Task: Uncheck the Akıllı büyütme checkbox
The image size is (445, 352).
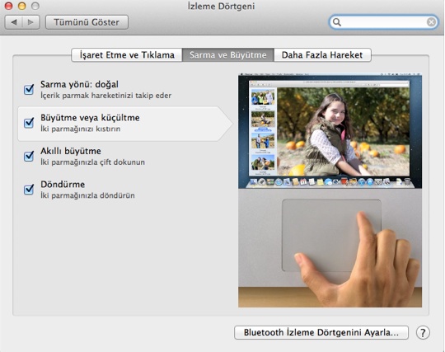Action: [29, 156]
